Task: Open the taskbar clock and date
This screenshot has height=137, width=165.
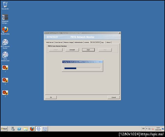Action: tap(158, 129)
